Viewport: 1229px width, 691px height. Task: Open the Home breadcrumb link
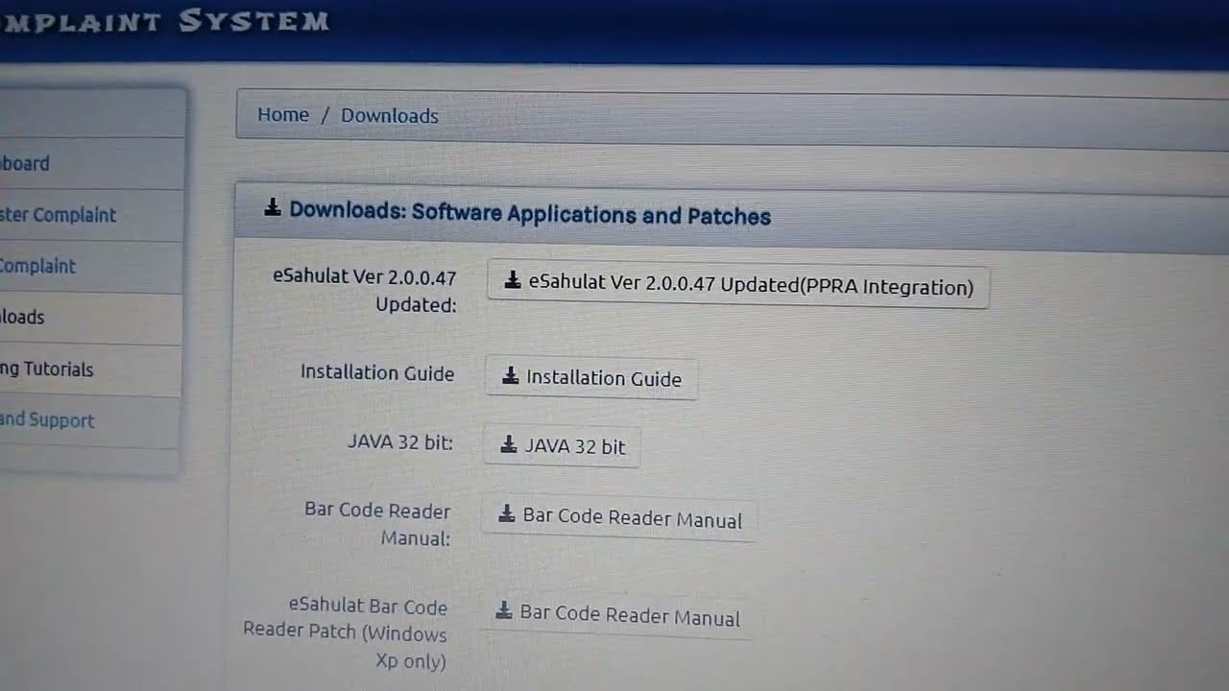coord(283,114)
